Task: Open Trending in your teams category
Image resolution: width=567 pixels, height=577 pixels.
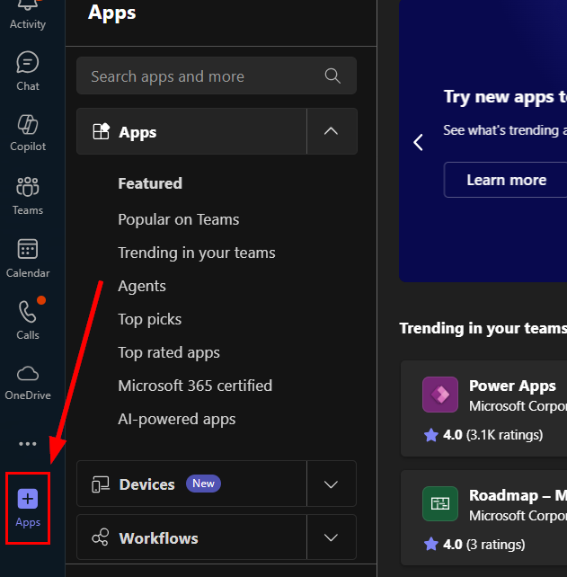Action: coord(196,253)
